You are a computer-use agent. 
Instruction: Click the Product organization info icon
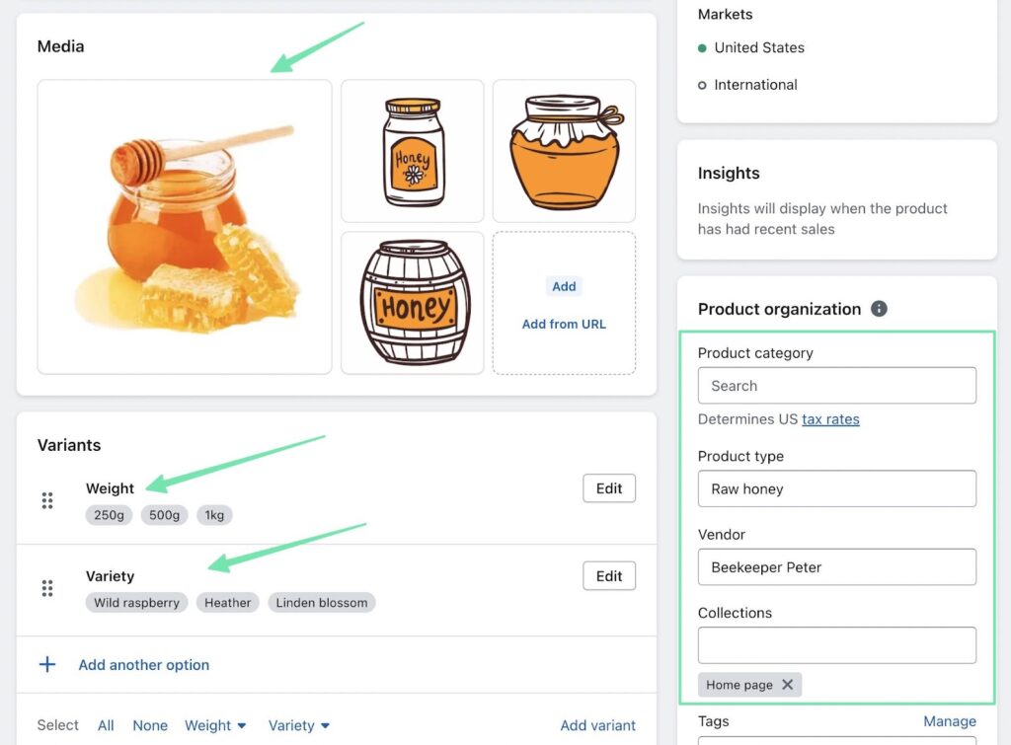879,309
